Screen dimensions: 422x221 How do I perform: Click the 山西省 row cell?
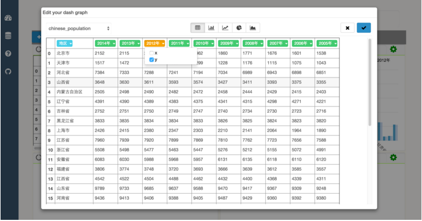[74, 82]
